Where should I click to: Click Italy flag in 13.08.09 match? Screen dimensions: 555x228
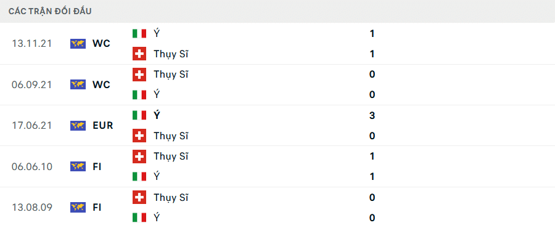tap(139, 218)
